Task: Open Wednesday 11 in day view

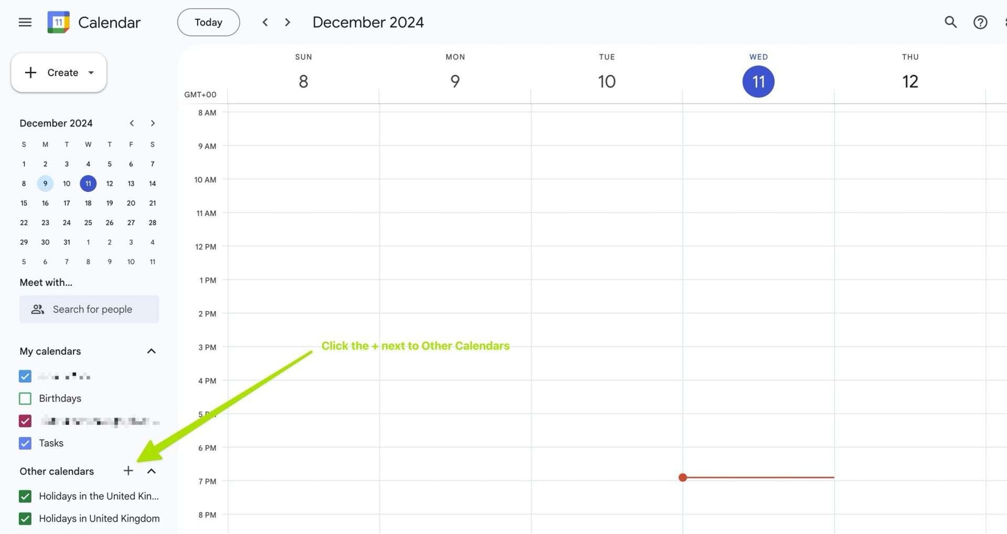Action: pos(758,81)
